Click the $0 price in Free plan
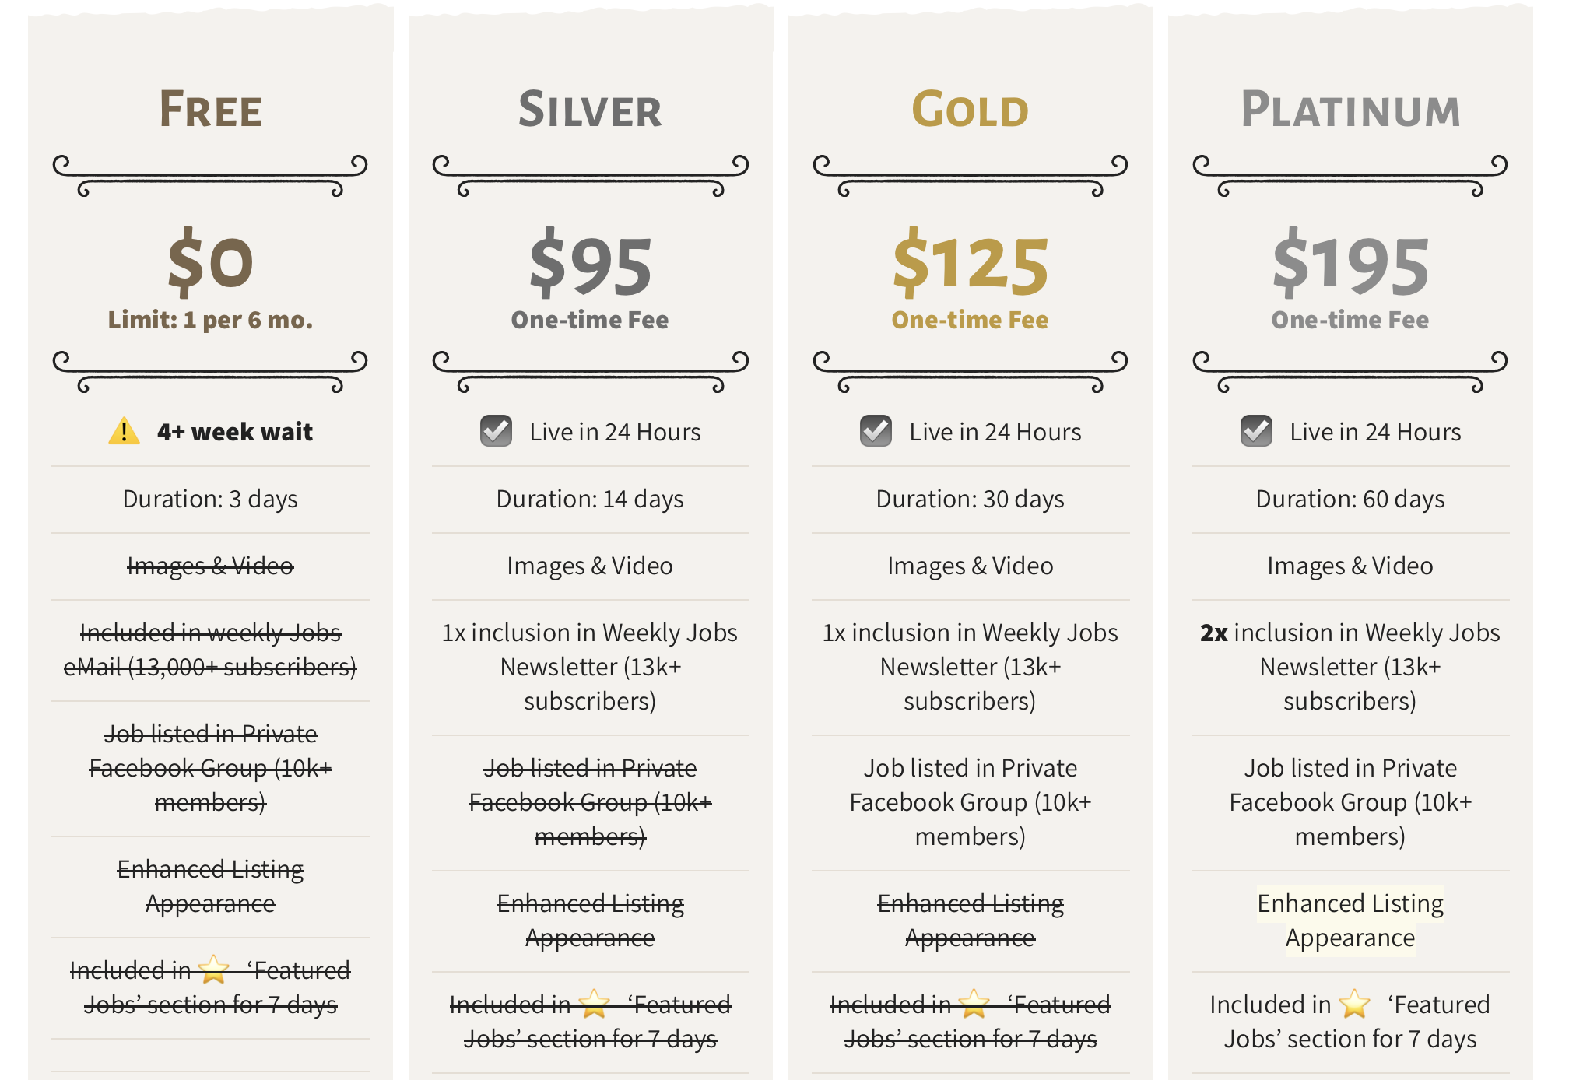The height and width of the screenshot is (1080, 1569). click(210, 262)
